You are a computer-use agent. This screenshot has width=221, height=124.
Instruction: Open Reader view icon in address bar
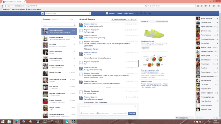146,6
